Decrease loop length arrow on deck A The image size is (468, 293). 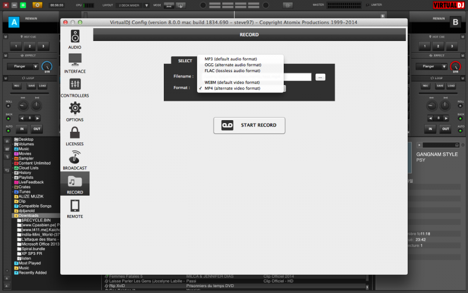[22, 118]
